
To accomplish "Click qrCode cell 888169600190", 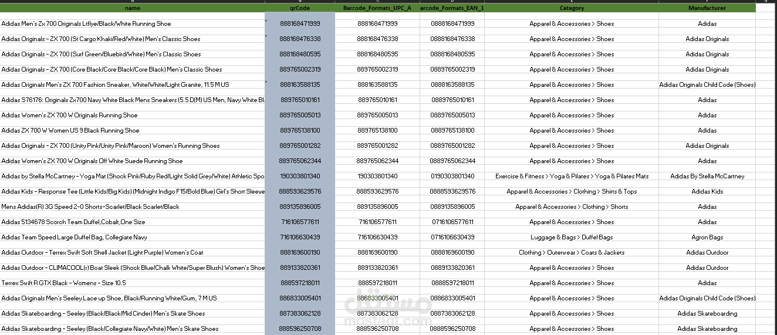I will click(x=300, y=252).
